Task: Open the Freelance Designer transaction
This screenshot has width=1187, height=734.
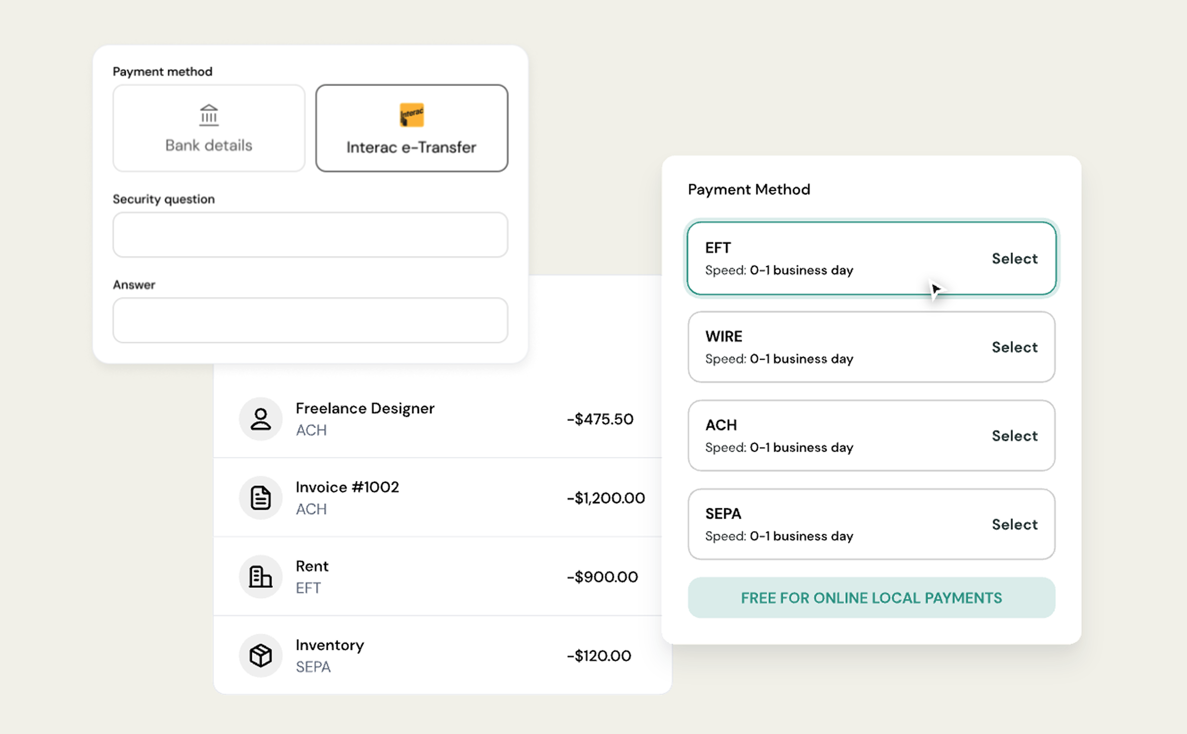Action: tap(438, 419)
